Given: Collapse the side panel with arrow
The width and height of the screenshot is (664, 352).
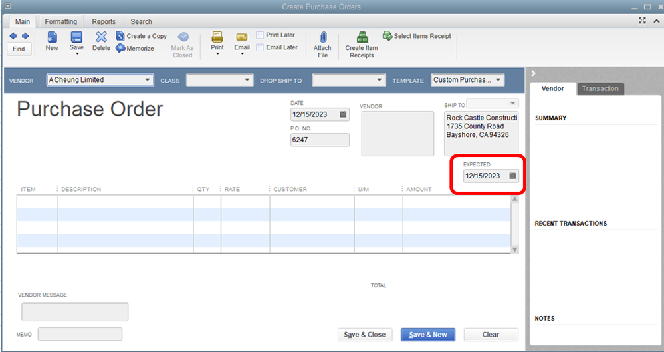Looking at the screenshot, I should [x=534, y=73].
